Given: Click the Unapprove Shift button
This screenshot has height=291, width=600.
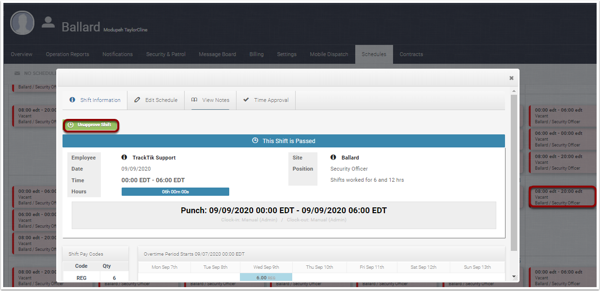Looking at the screenshot, I should (x=91, y=125).
